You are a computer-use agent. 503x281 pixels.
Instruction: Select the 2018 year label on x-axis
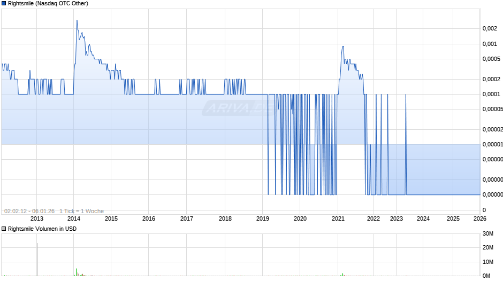point(225,218)
